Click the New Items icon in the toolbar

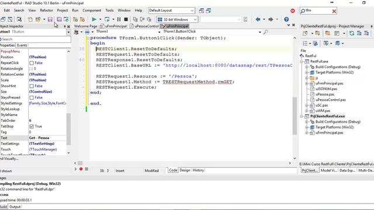[30, 19]
